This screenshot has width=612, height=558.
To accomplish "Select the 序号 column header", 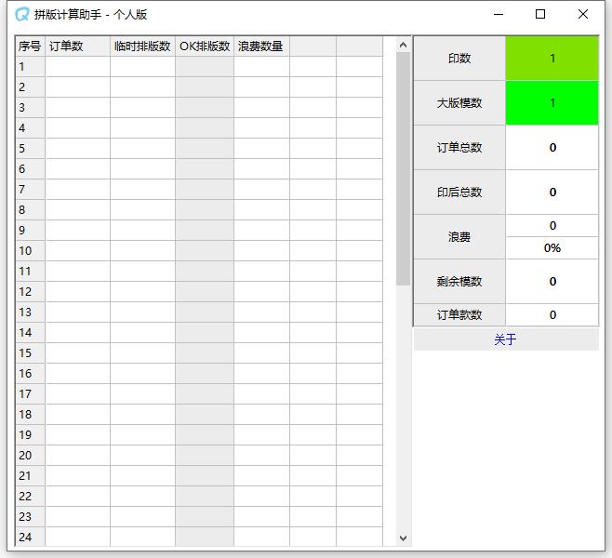I will [30, 46].
